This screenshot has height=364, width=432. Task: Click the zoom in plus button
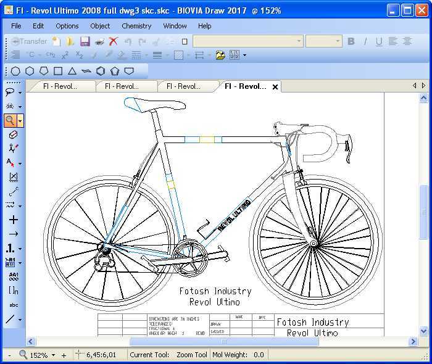click(64, 355)
